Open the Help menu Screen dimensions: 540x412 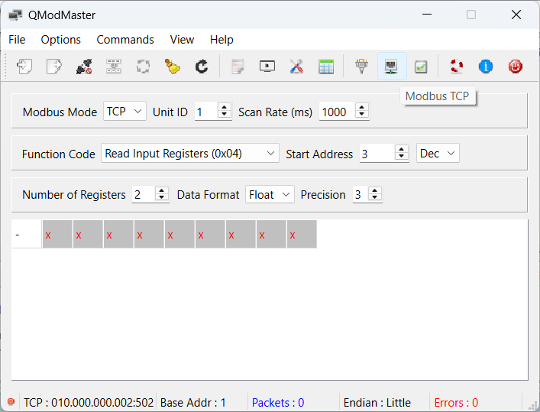(x=221, y=40)
